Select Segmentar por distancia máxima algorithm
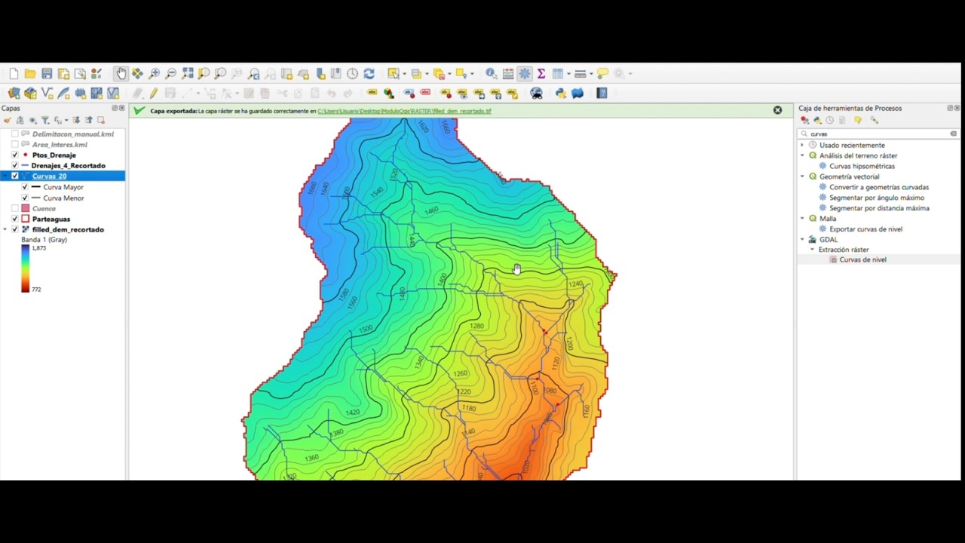The height and width of the screenshot is (543, 965). (879, 208)
